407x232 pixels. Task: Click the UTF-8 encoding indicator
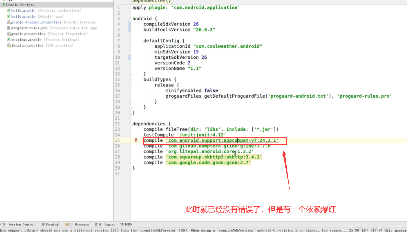[376, 230]
